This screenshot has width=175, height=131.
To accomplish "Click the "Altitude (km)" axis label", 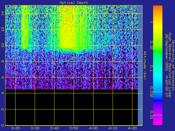I will pos(145,65).
